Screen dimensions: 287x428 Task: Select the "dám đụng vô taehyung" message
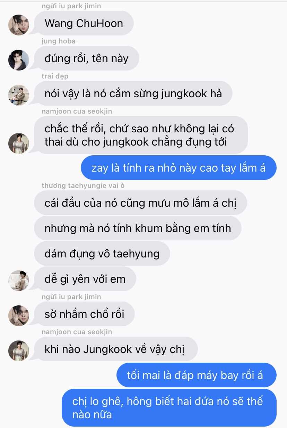102,254
